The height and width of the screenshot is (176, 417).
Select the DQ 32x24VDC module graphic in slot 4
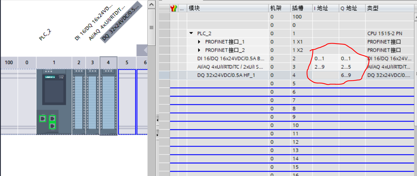[x=108, y=102]
